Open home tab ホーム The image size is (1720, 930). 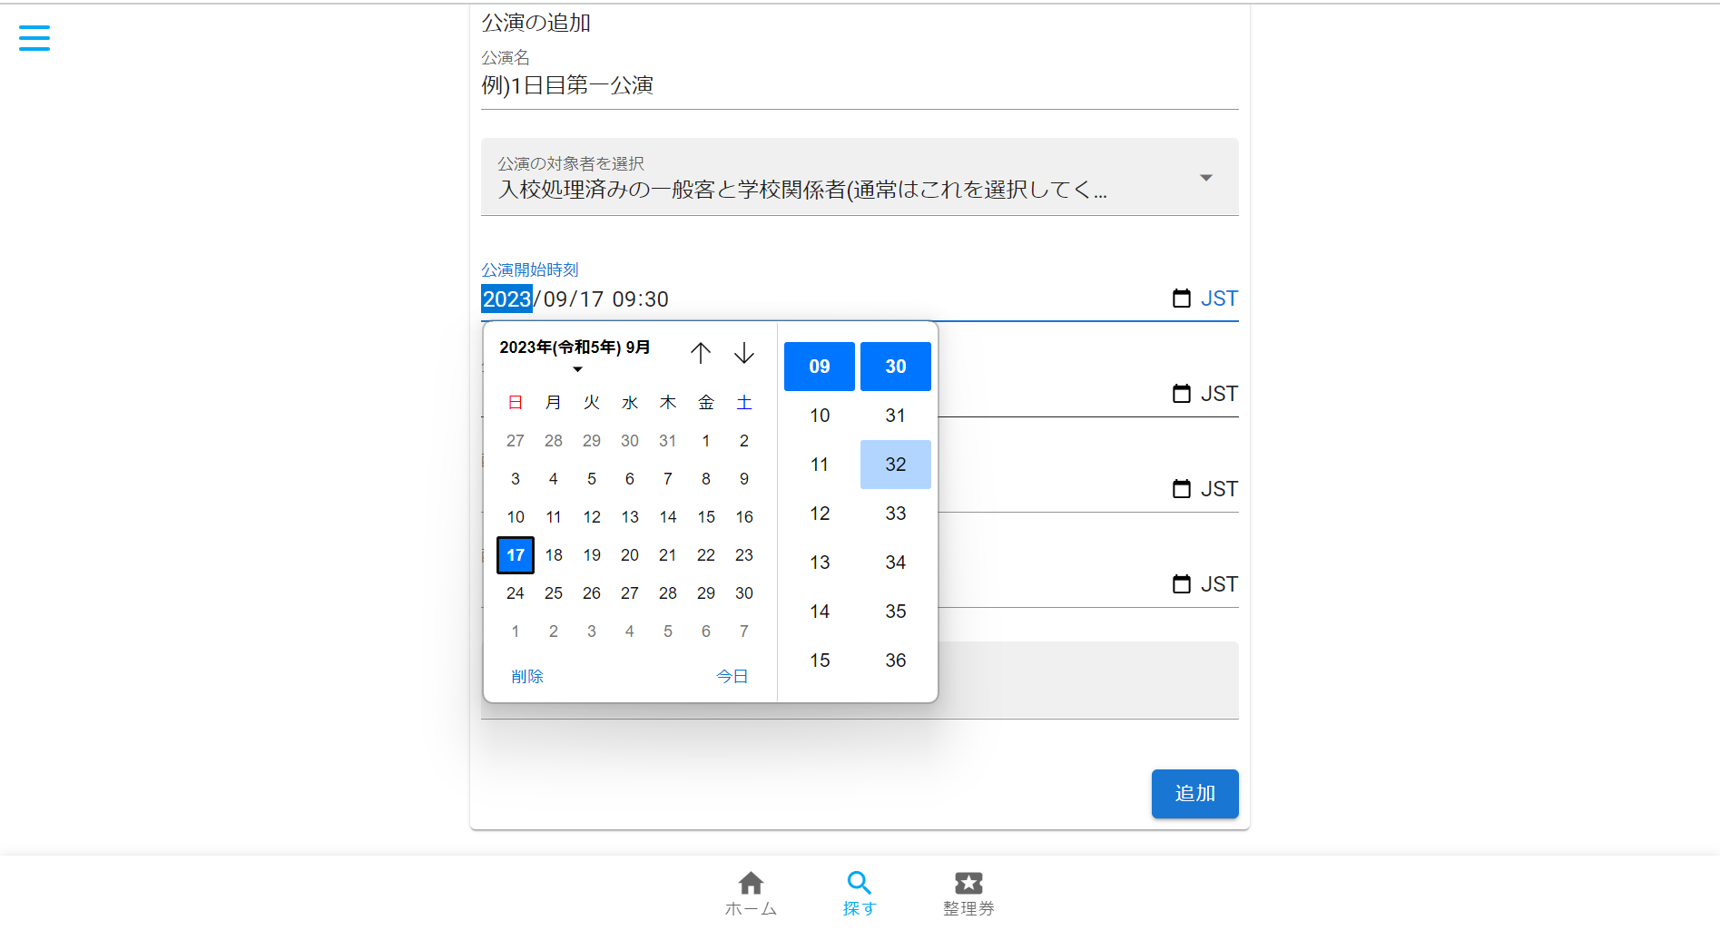click(751, 894)
